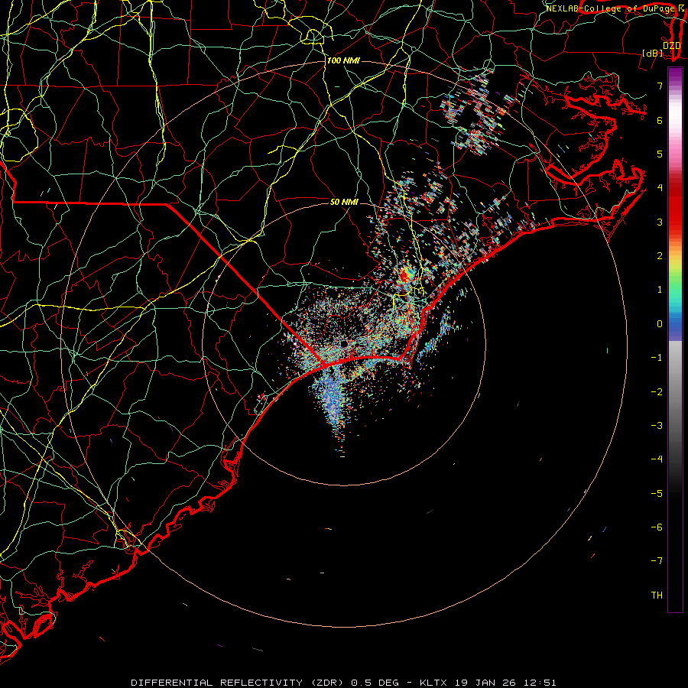Click the -1 value on the color scale
The image size is (688, 688).
tap(657, 358)
